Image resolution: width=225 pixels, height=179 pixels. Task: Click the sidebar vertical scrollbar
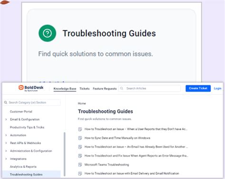(x=65, y=154)
